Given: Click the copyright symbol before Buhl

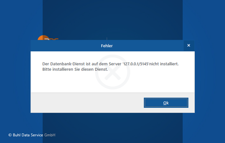Looking at the screenshot, I should point(10,135).
